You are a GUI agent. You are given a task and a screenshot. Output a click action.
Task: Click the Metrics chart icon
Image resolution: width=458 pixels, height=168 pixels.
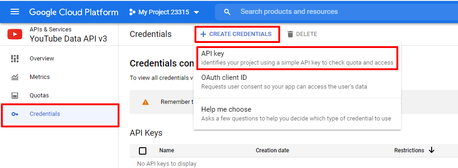tap(15, 77)
